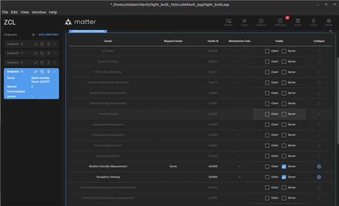The width and height of the screenshot is (339, 206).
Task: Enable Client for Air Quality cluster
Action: (267, 51)
